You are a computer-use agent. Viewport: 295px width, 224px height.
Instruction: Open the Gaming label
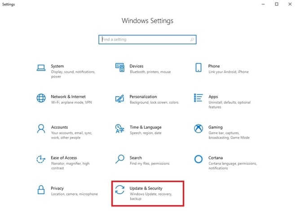pos(215,127)
